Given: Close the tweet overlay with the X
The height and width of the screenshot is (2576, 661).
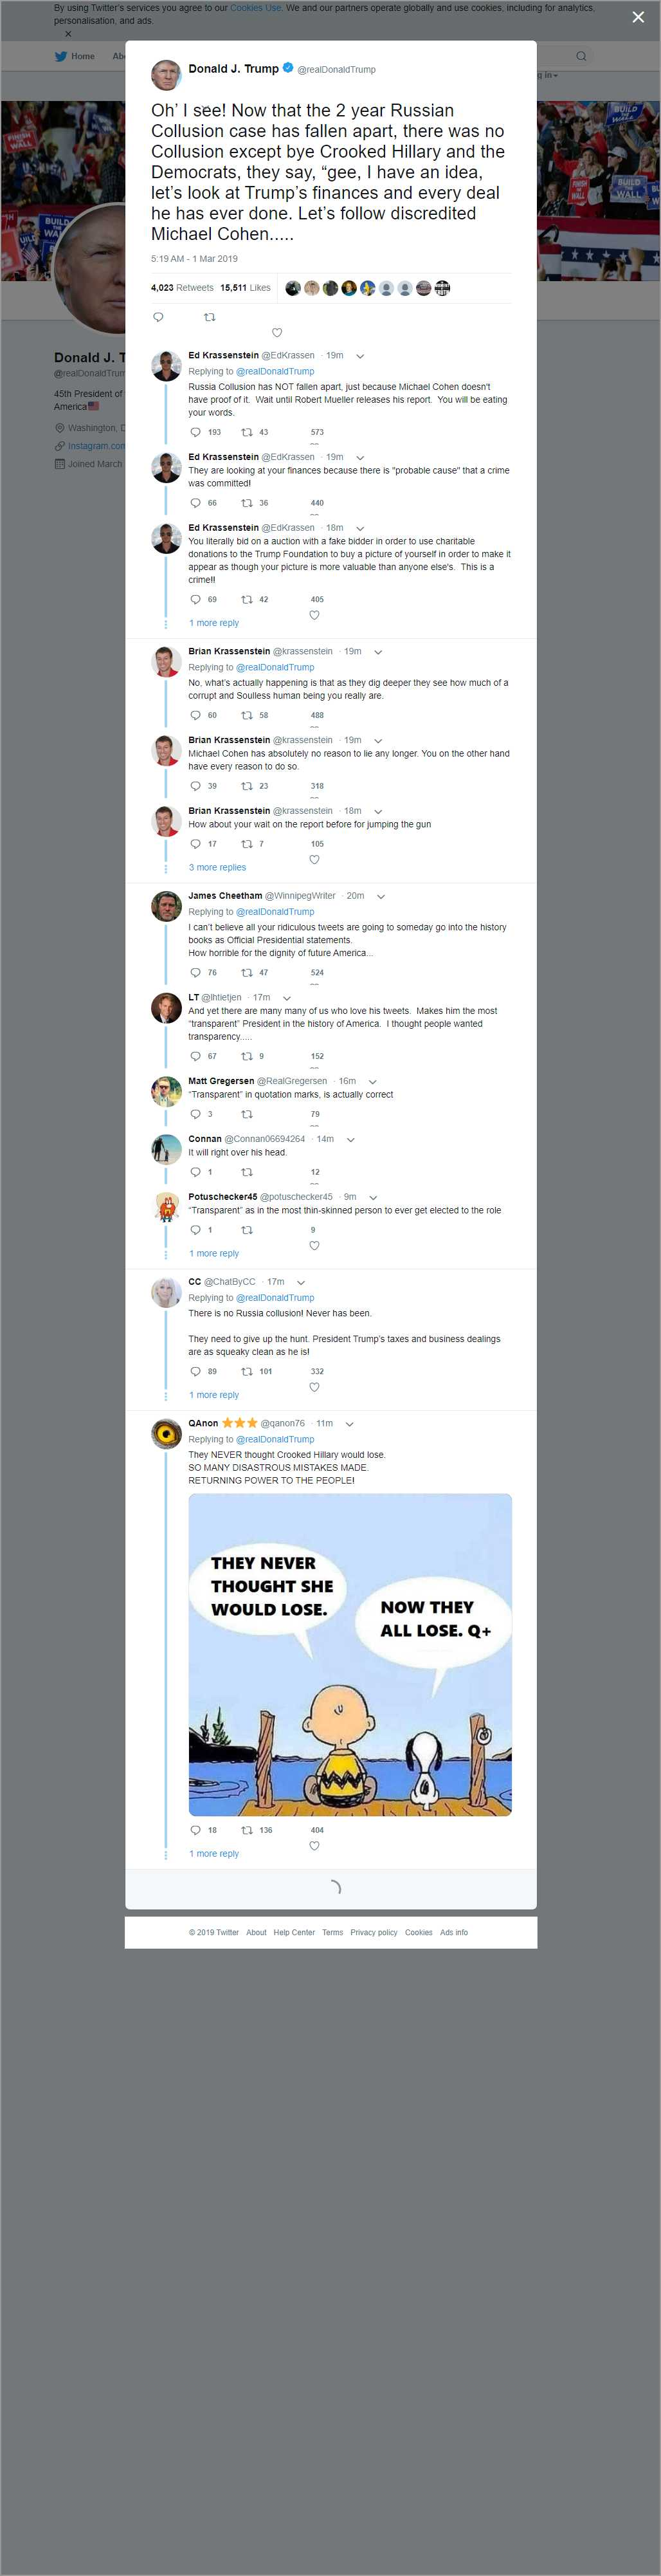Looking at the screenshot, I should click(638, 17).
